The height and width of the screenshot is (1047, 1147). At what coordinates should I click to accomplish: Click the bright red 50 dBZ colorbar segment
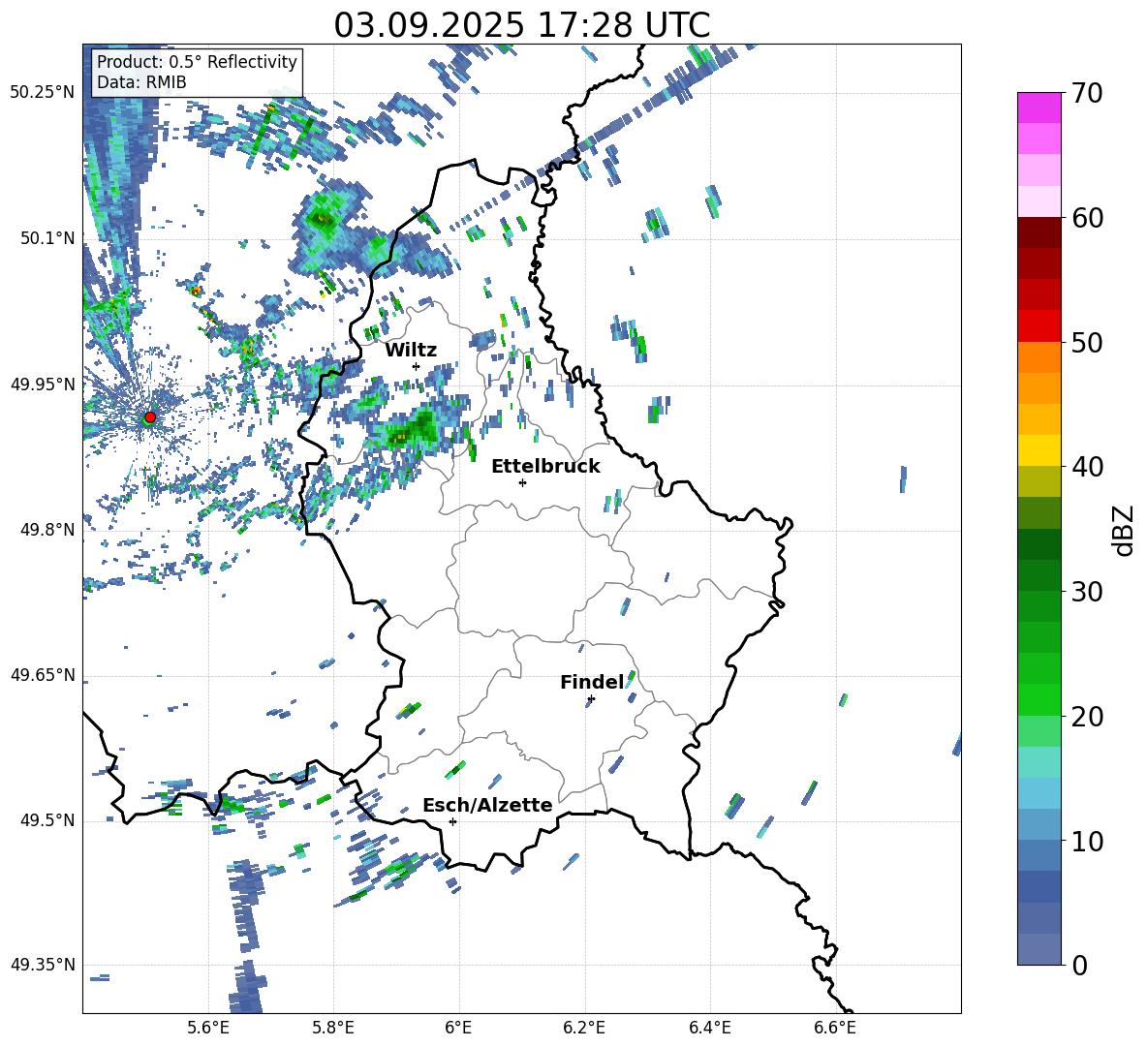coord(1039,326)
